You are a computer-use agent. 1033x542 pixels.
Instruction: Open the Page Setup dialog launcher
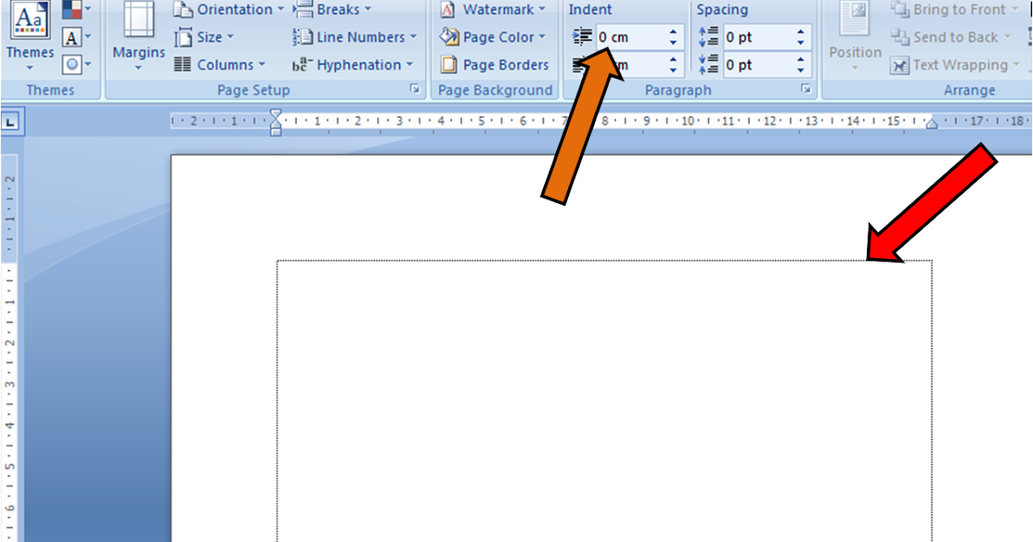point(415,89)
